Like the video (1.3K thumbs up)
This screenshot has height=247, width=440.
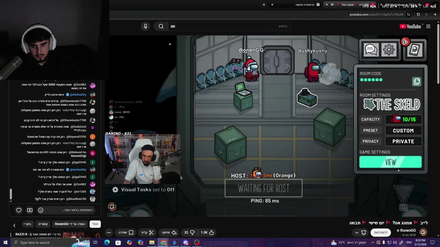(207, 232)
